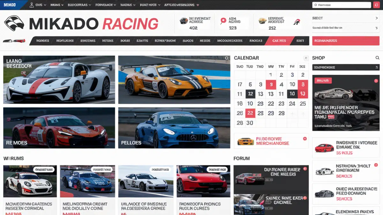
Task: Open the orange striped race car image
Action: (174, 80)
